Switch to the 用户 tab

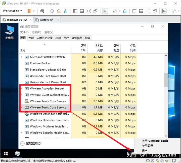[x=66, y=38]
